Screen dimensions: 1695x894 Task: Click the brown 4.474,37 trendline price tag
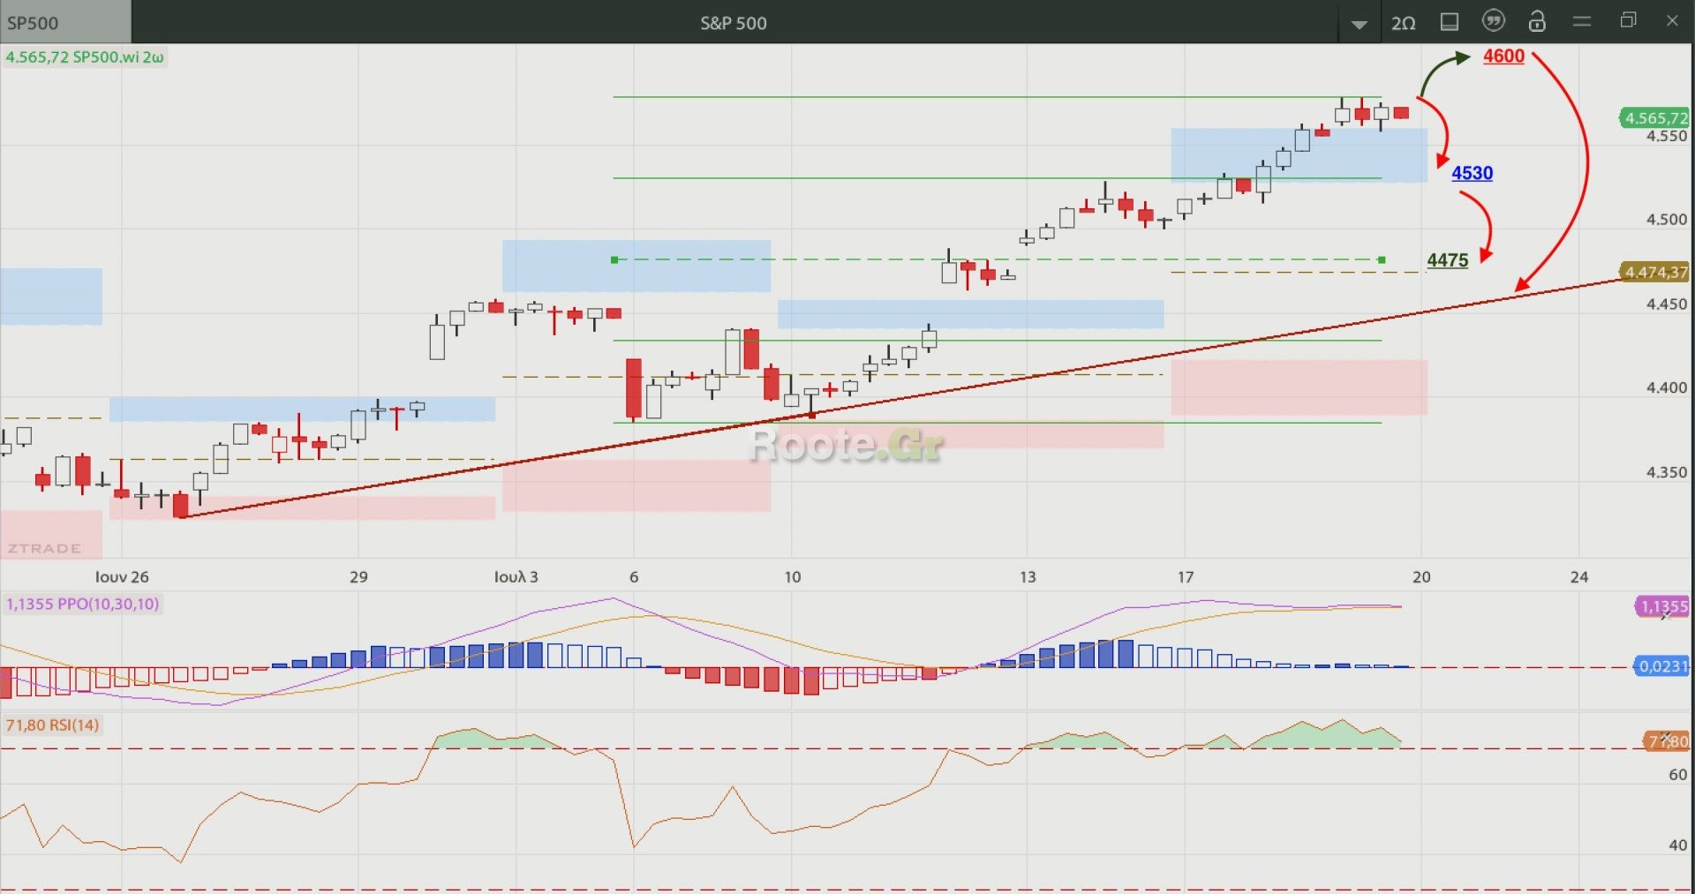(1655, 273)
